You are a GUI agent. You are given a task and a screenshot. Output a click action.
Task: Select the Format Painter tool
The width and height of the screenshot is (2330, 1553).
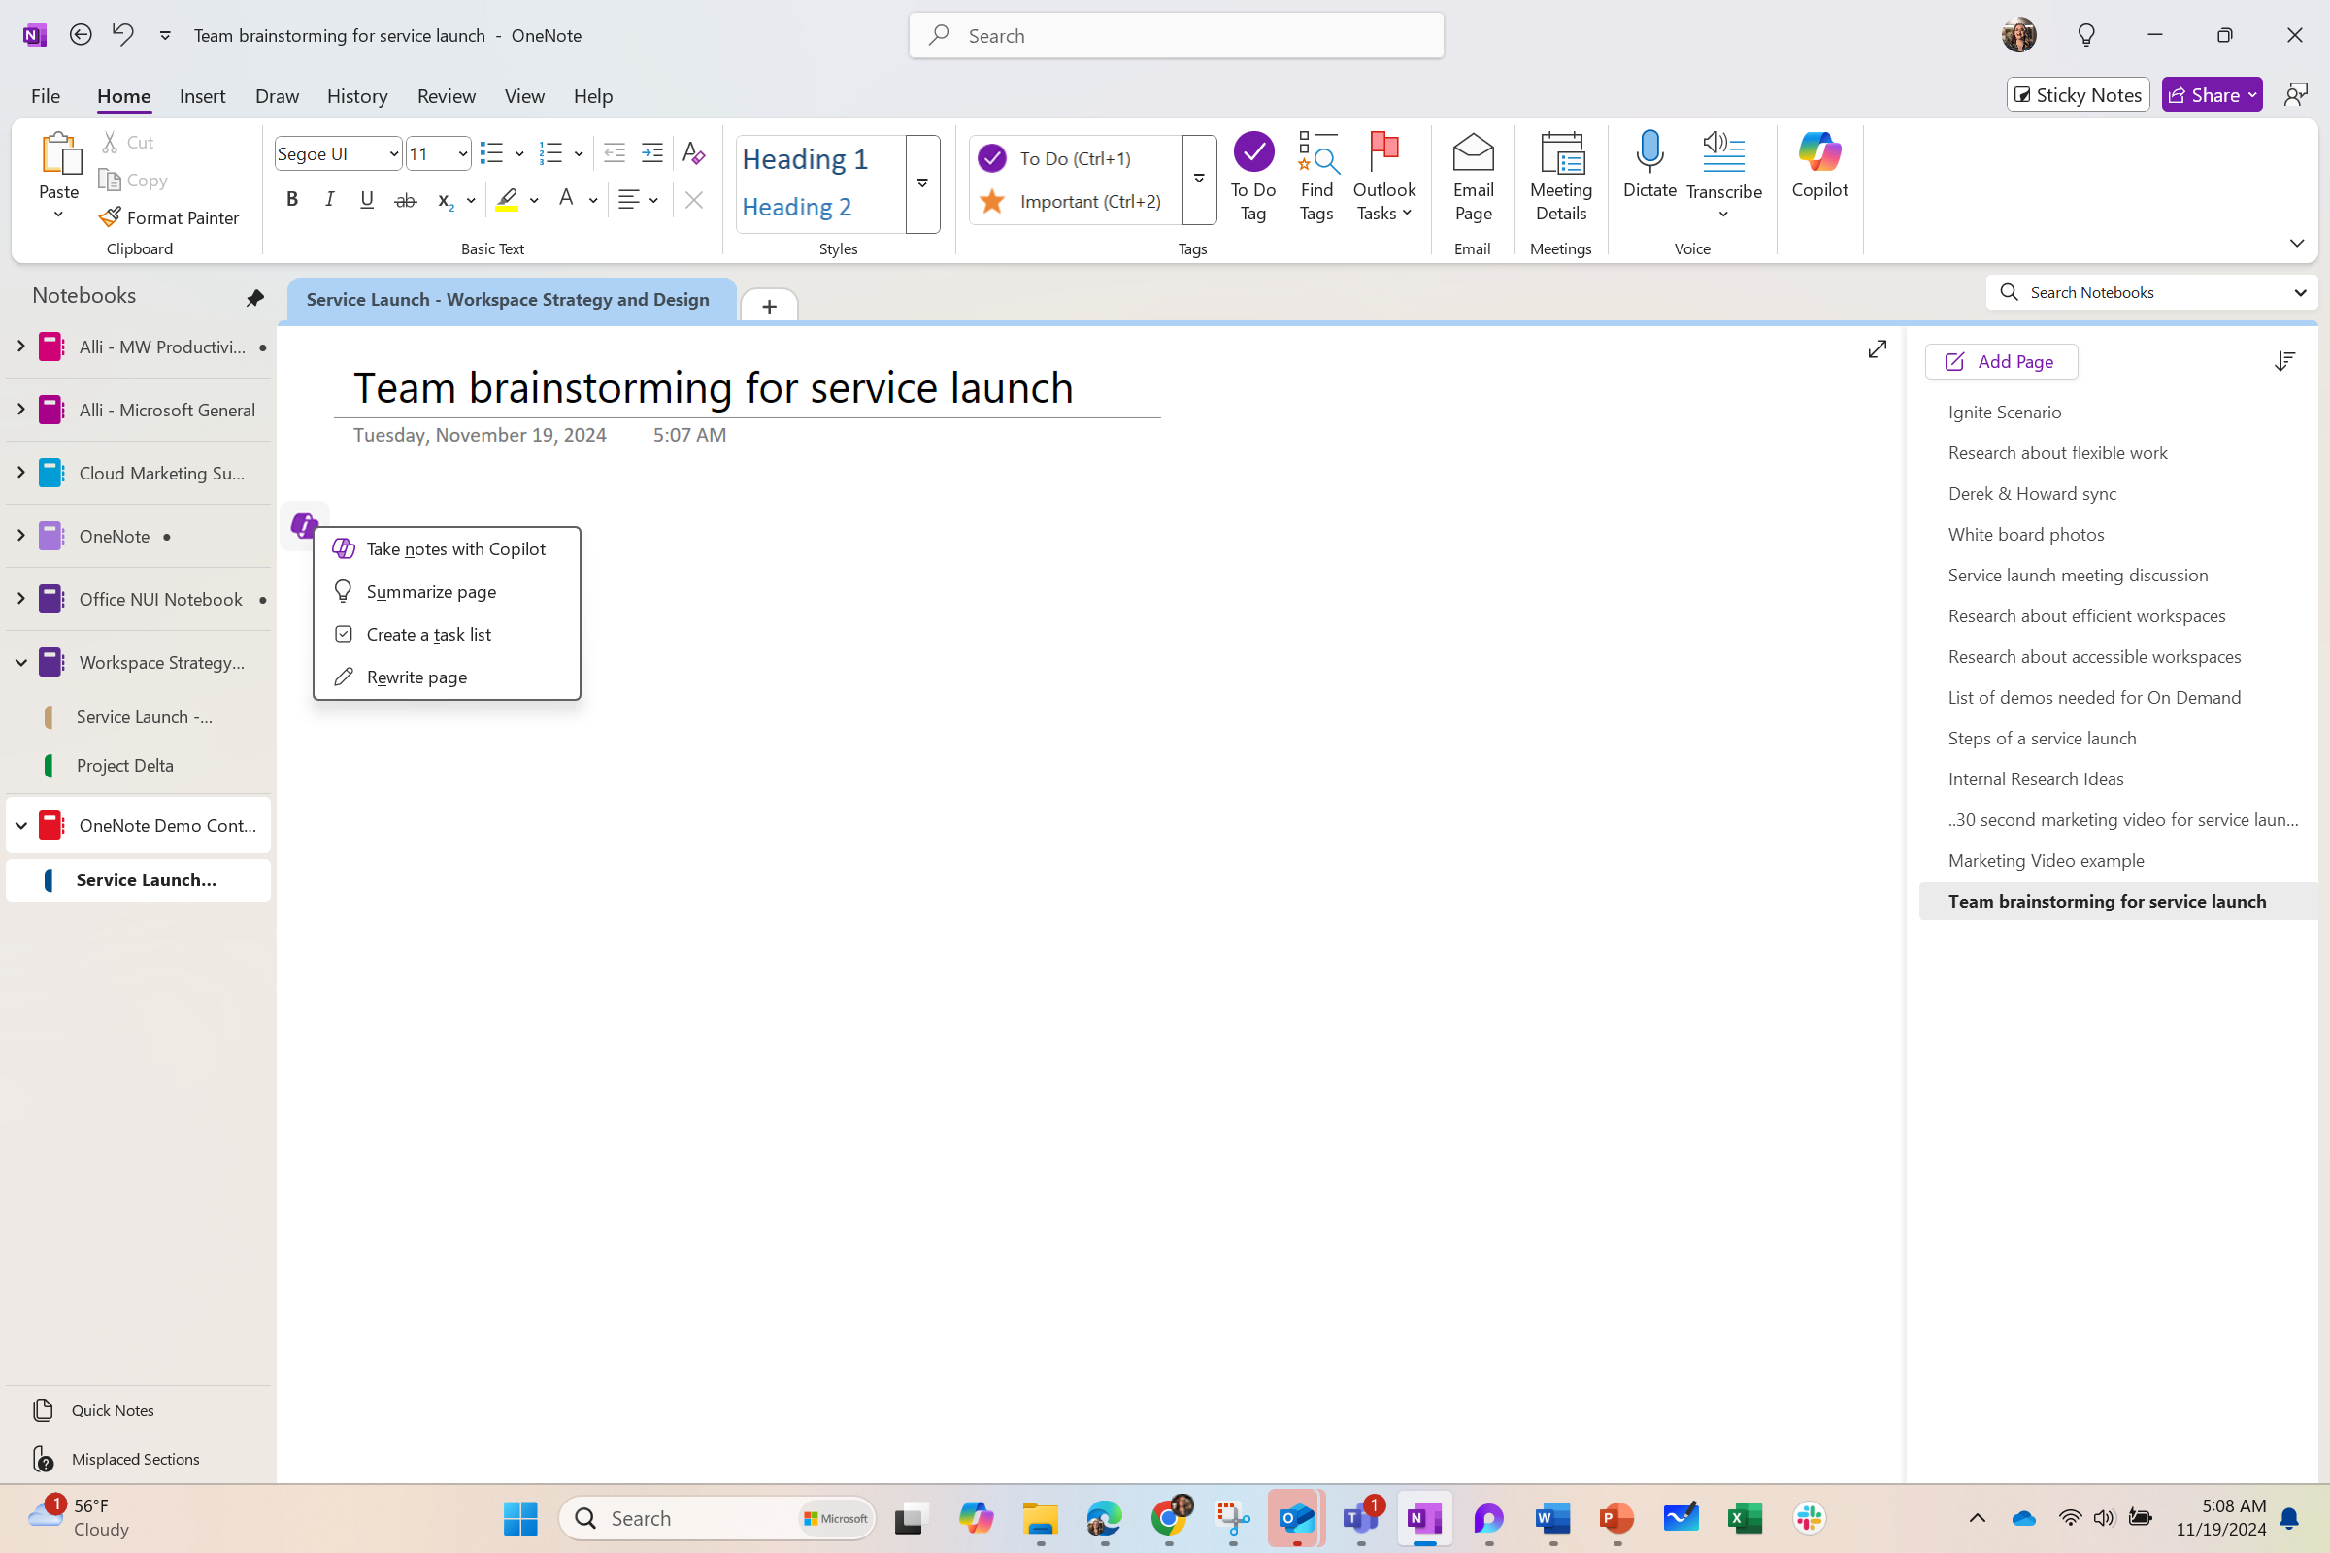[168, 217]
